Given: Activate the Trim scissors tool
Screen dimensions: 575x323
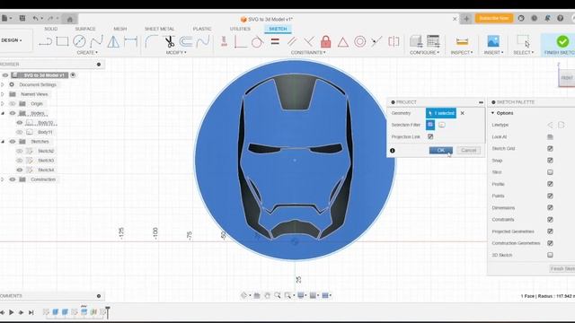Looking at the screenshot, I should click(169, 42).
